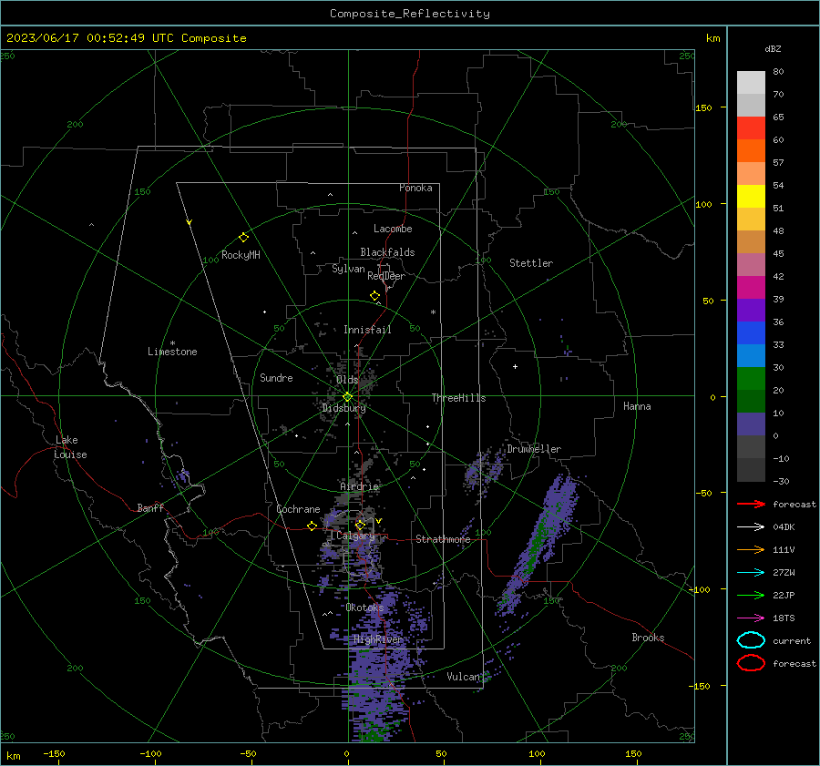
Task: Click the Hanna label on map
Action: [x=637, y=406]
